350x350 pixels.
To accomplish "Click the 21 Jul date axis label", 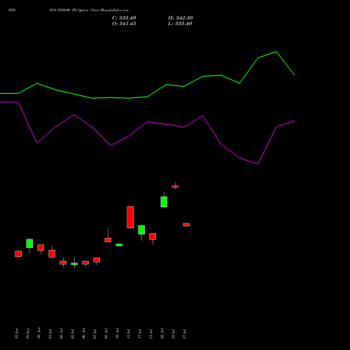I will click(x=150, y=334).
